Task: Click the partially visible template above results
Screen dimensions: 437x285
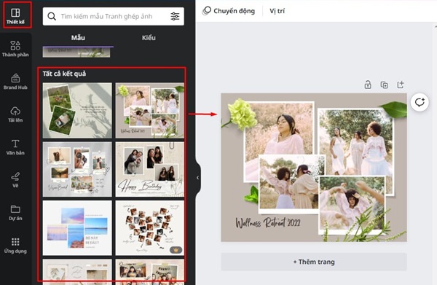Action: pos(76,52)
